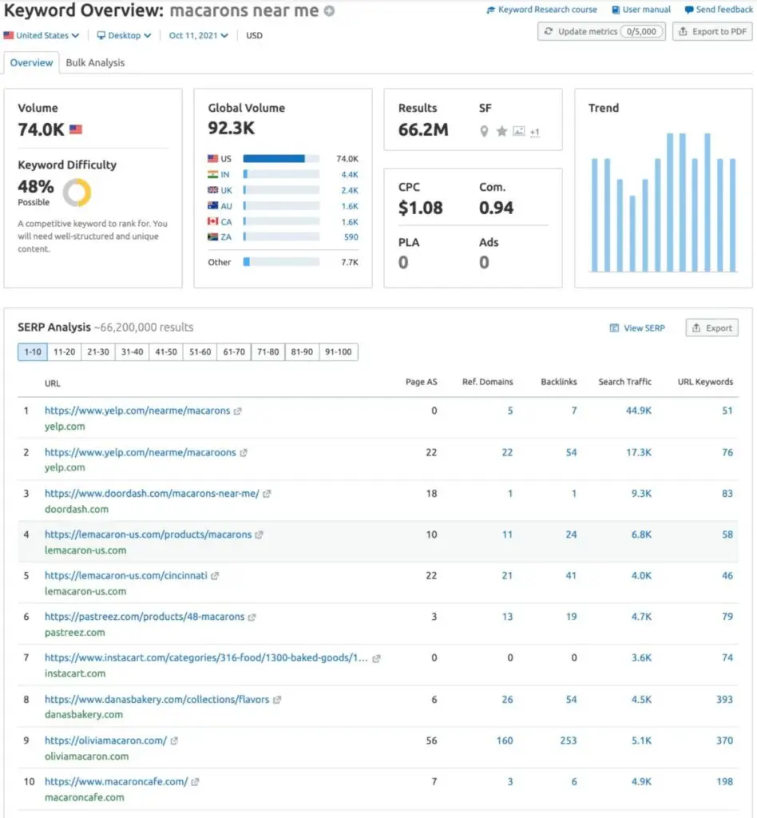
Task: Open the Oct 11, 2021 date dropdown
Action: click(x=198, y=36)
